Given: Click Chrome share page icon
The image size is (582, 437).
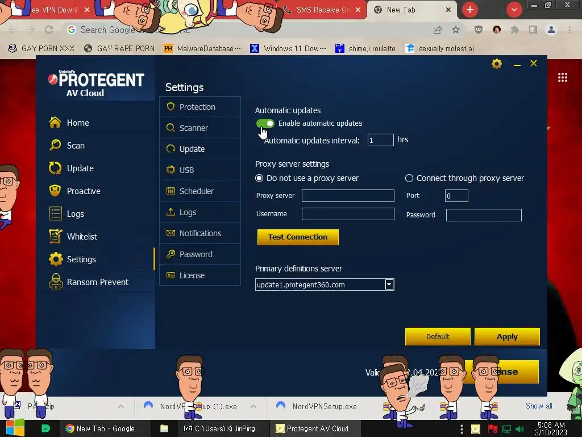Looking at the screenshot, I should (438, 30).
